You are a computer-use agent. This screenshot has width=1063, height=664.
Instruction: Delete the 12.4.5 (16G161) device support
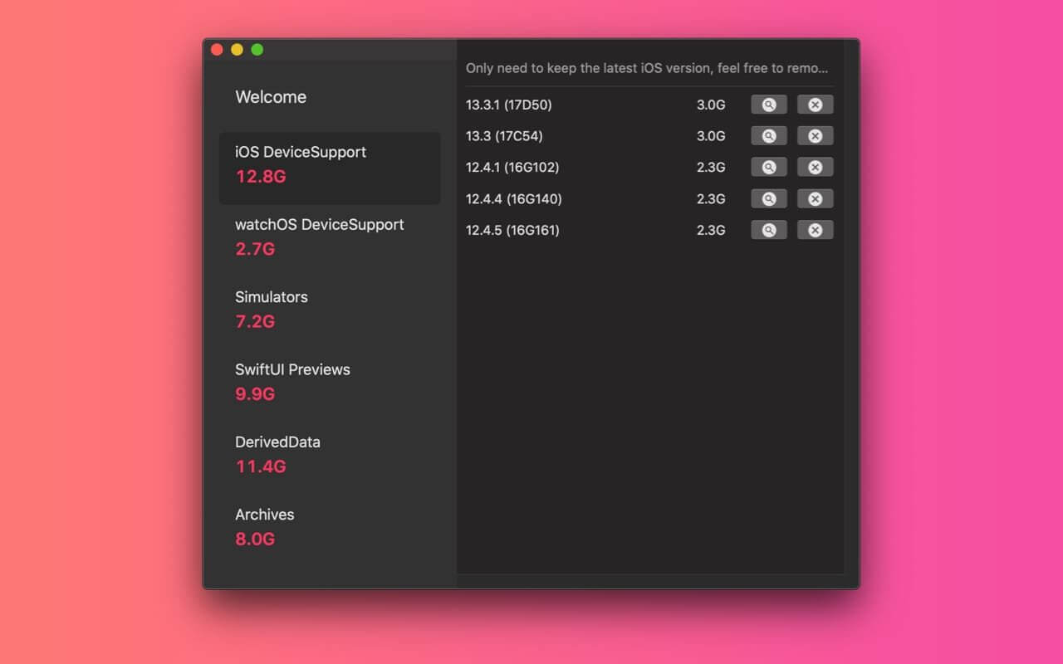pos(816,230)
